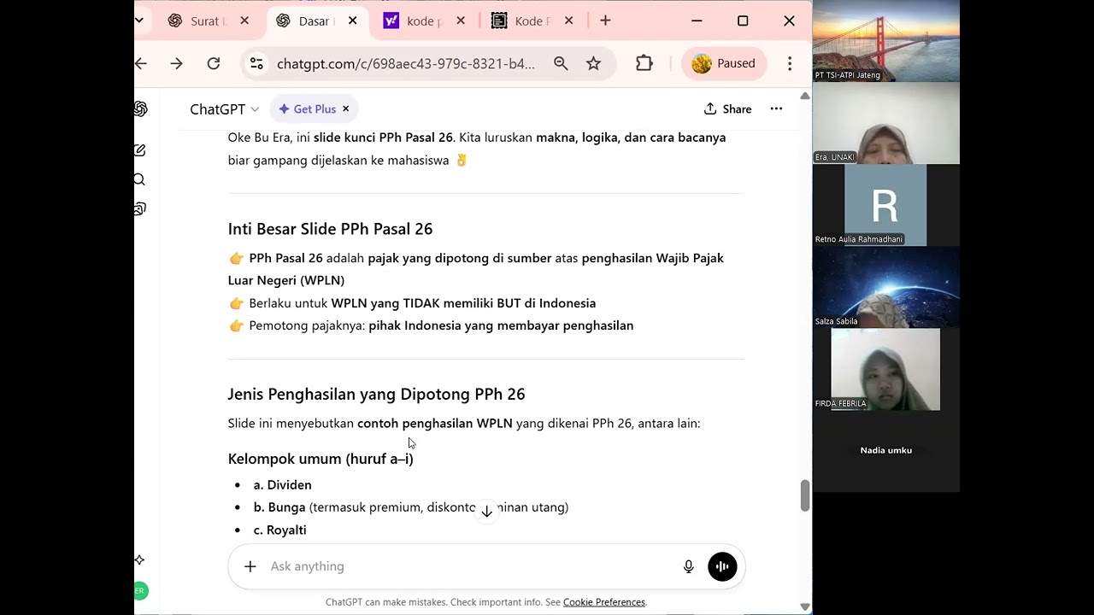Attach a file with the plus icon
Image resolution: width=1094 pixels, height=615 pixels.
(250, 566)
